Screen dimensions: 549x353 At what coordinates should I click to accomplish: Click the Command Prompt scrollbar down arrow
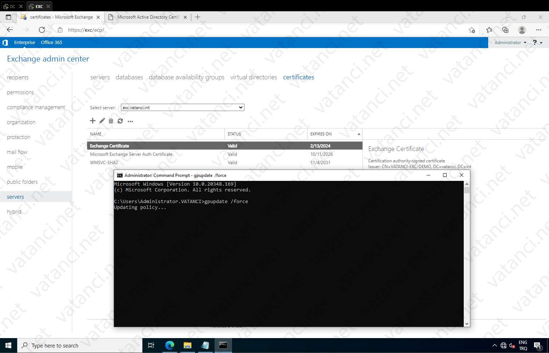click(x=467, y=324)
